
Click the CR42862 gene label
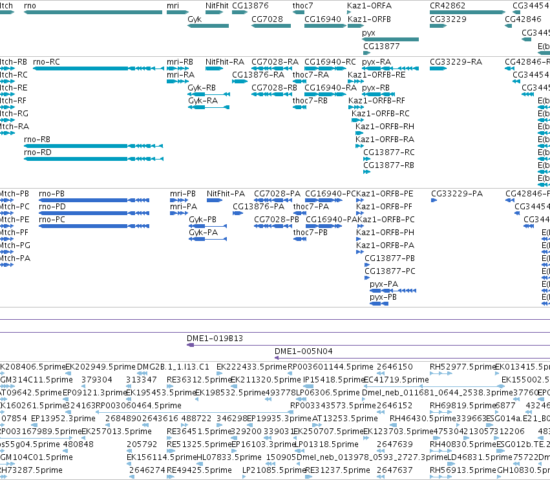coord(448,6)
